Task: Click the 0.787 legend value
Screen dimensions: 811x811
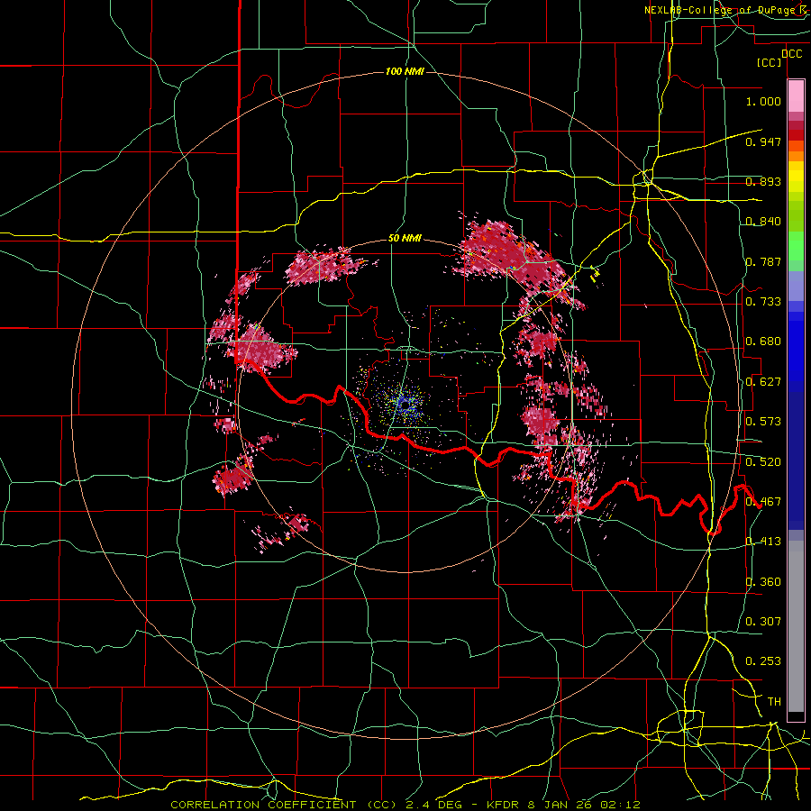Action: pos(763,261)
